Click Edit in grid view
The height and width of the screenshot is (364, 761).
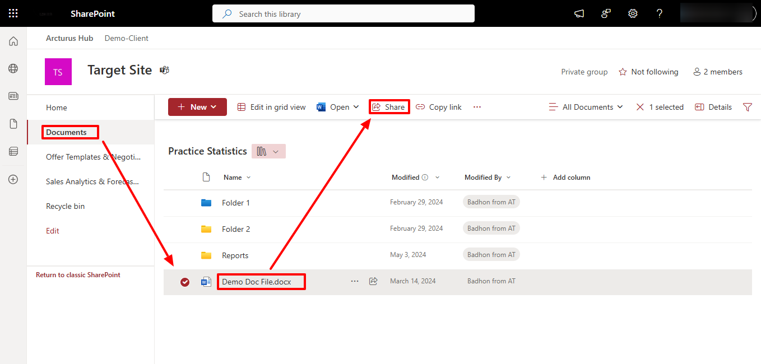tap(272, 107)
